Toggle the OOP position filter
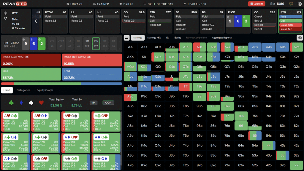This screenshot has height=171, width=304. tap(108, 103)
